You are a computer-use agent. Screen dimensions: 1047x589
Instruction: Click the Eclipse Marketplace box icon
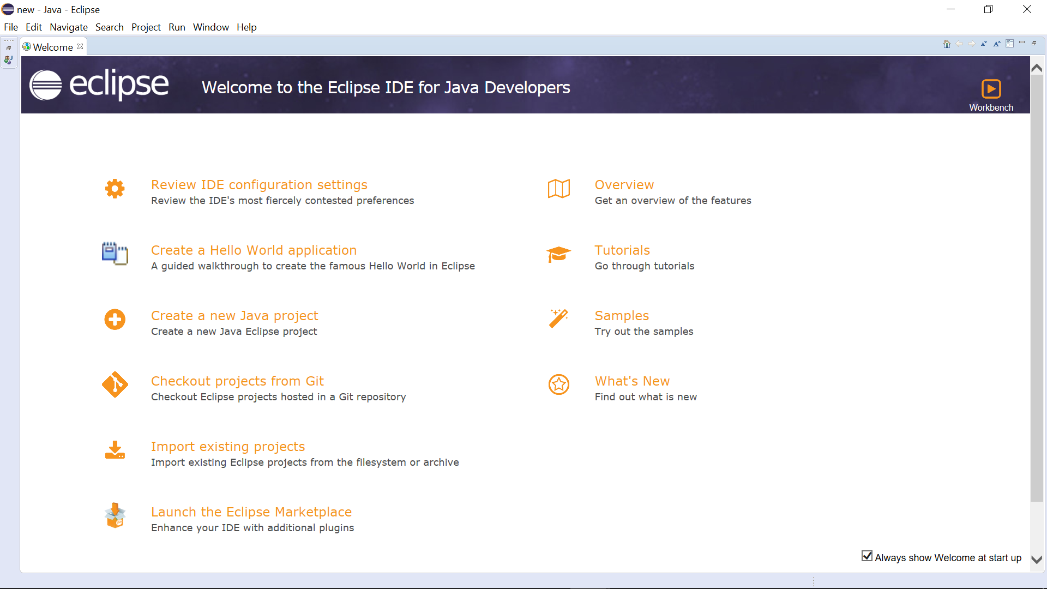click(x=115, y=515)
